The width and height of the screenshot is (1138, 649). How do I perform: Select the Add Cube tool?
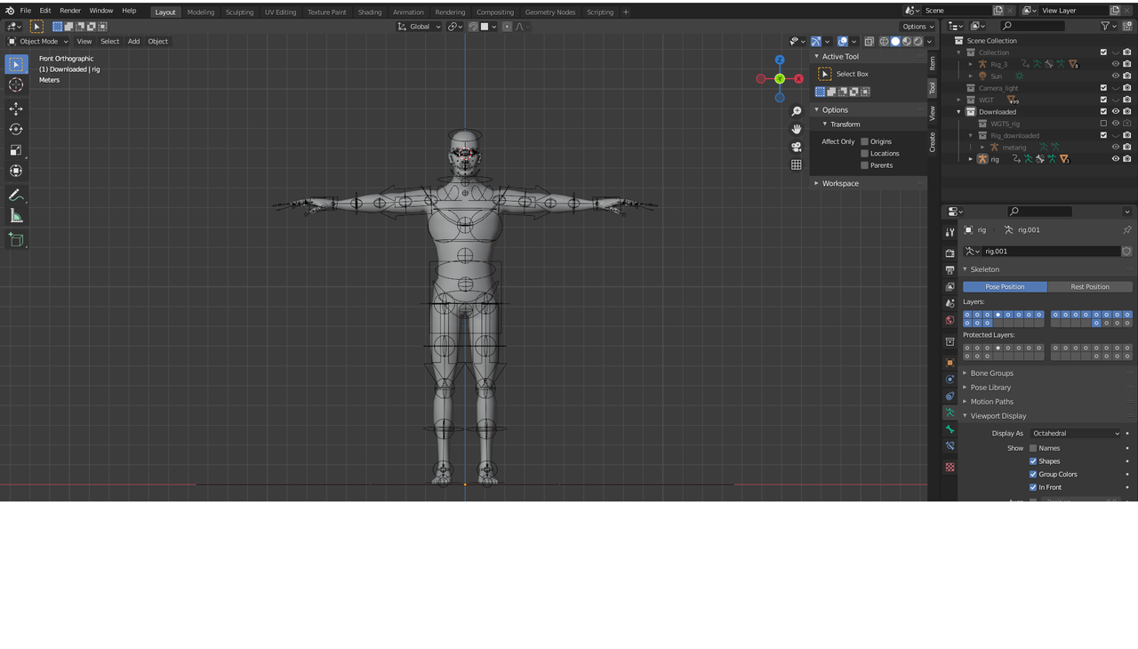(x=16, y=239)
